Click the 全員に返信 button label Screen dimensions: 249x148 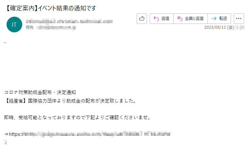pyautogui.click(x=194, y=19)
